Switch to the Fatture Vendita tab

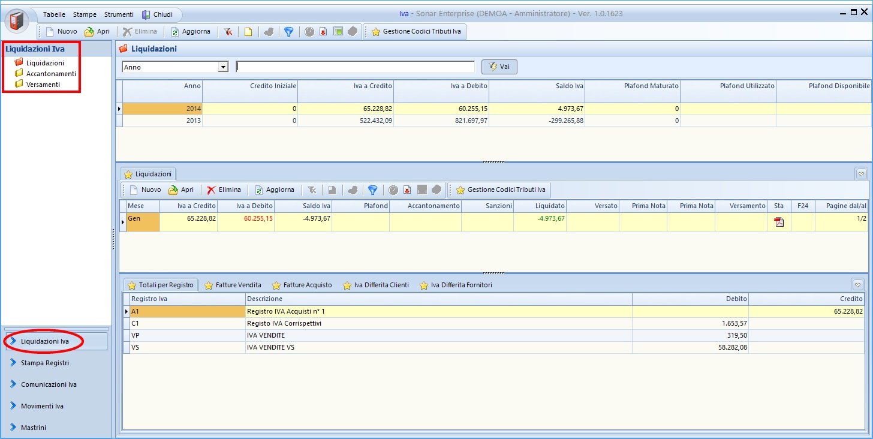coord(233,285)
